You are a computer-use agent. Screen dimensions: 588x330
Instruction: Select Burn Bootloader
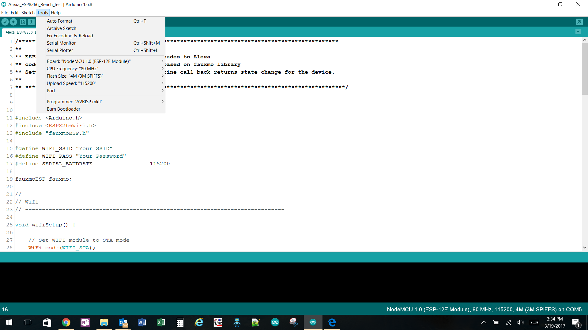63,109
